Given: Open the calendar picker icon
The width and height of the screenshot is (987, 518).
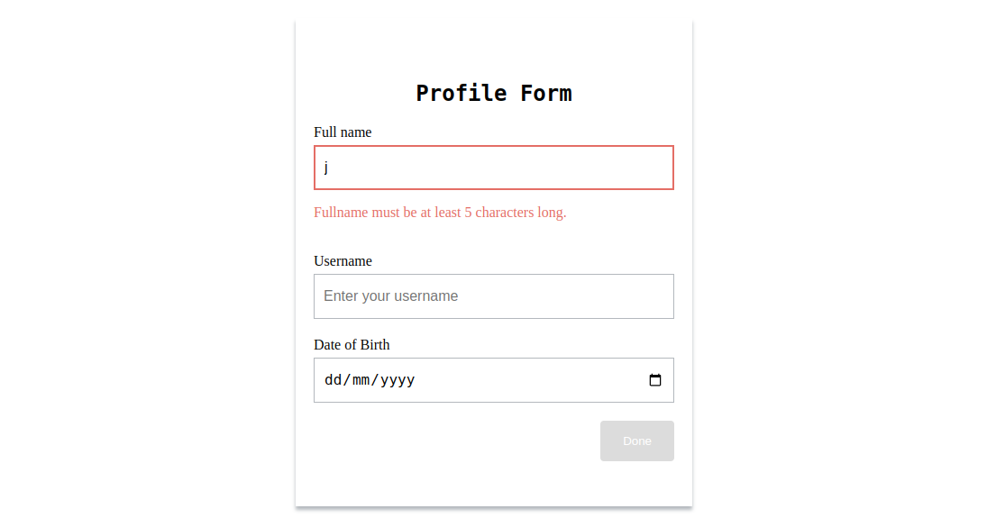Looking at the screenshot, I should pyautogui.click(x=654, y=380).
